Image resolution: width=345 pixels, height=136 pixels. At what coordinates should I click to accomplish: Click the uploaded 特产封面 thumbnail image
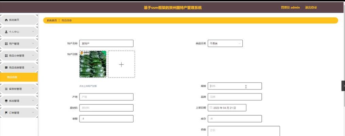93,64
